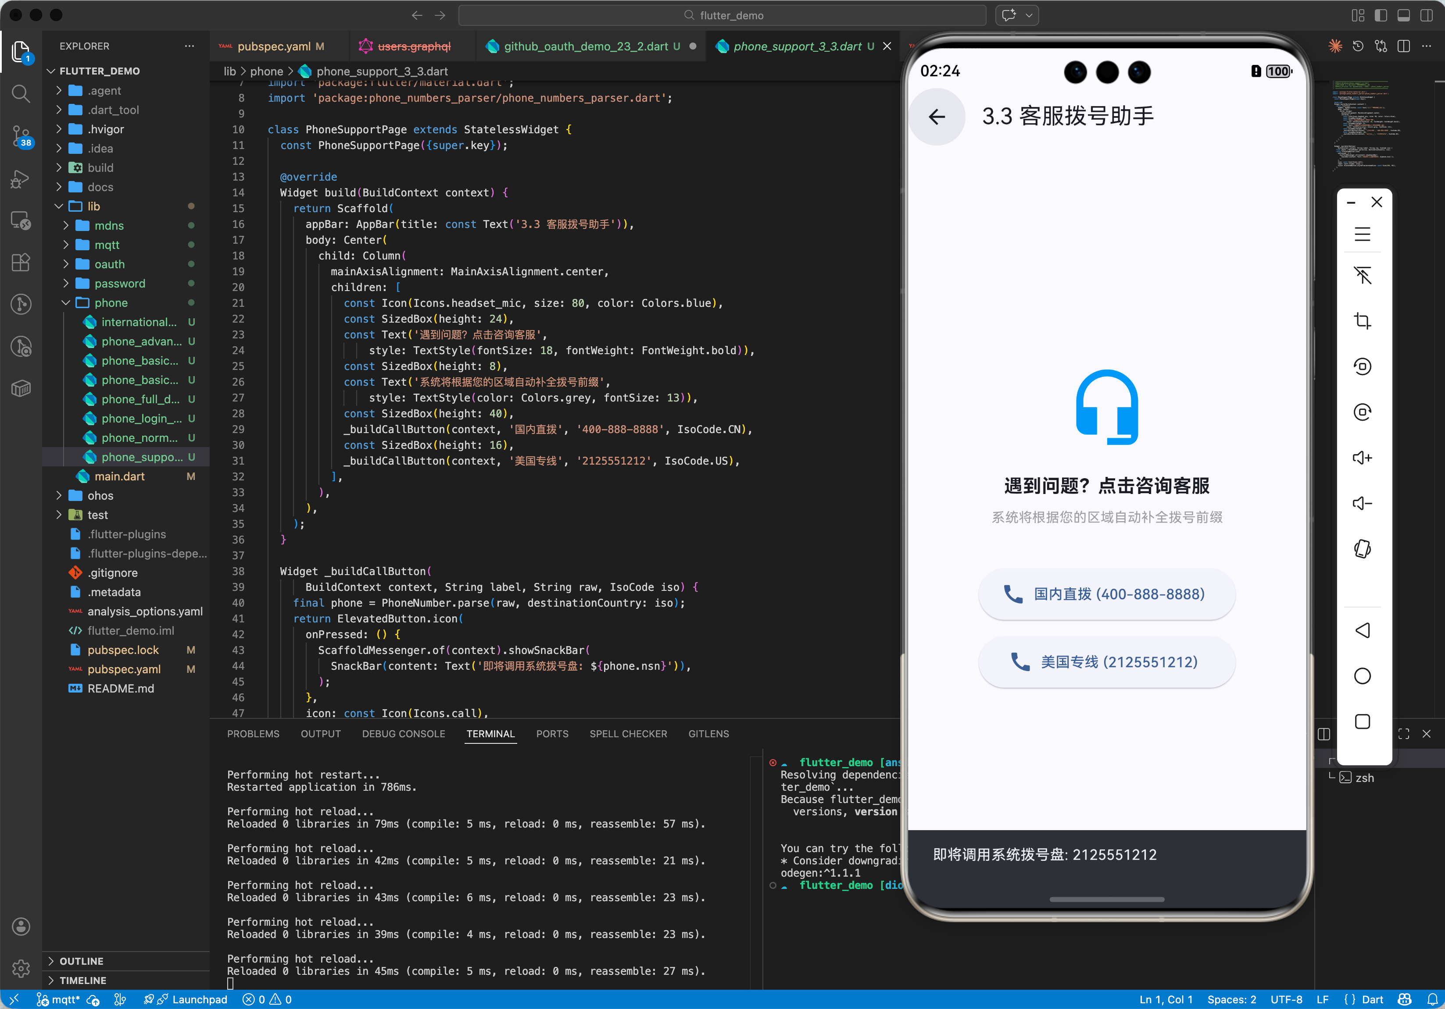
Task: Expand the OUTLINE section
Action: tap(81, 961)
